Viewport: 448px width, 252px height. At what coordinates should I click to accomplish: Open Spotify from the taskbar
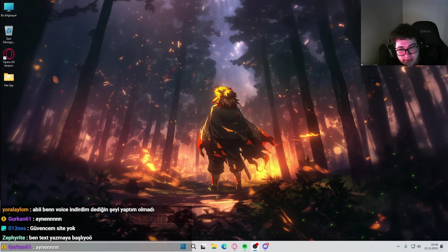click(245, 246)
